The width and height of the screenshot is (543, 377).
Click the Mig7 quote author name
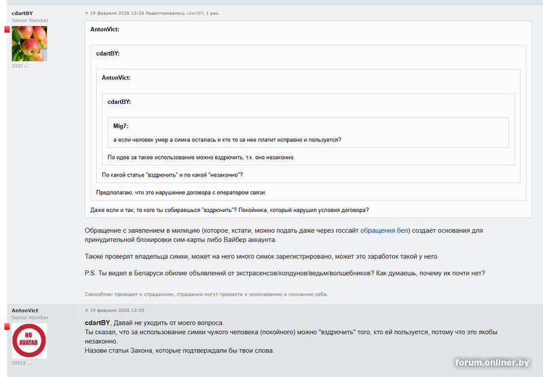(x=121, y=126)
